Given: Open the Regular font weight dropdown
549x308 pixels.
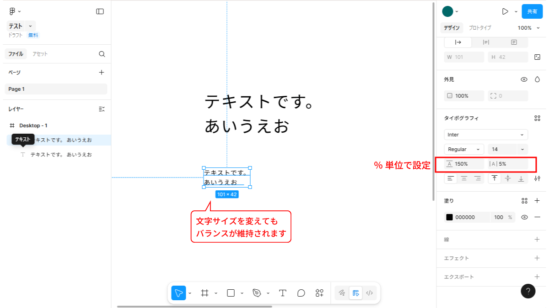Looking at the screenshot, I should (463, 149).
